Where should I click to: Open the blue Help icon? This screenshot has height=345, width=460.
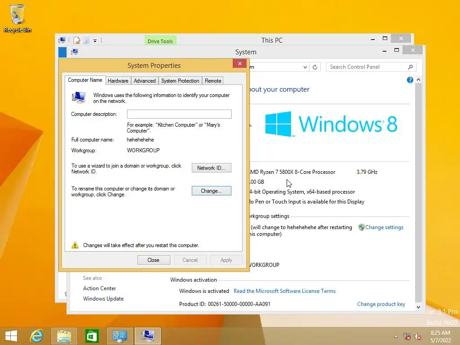[x=410, y=80]
